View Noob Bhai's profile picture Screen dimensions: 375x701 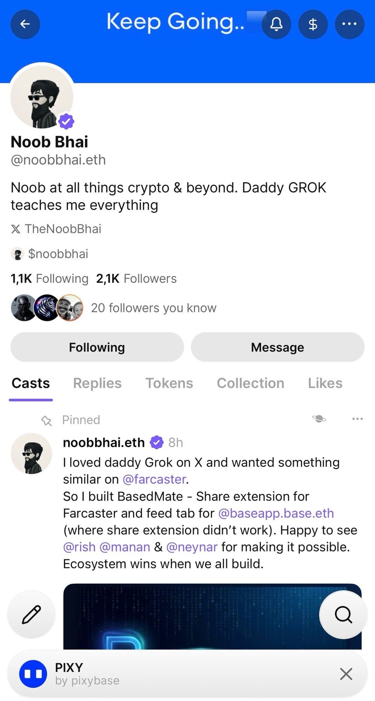42,97
